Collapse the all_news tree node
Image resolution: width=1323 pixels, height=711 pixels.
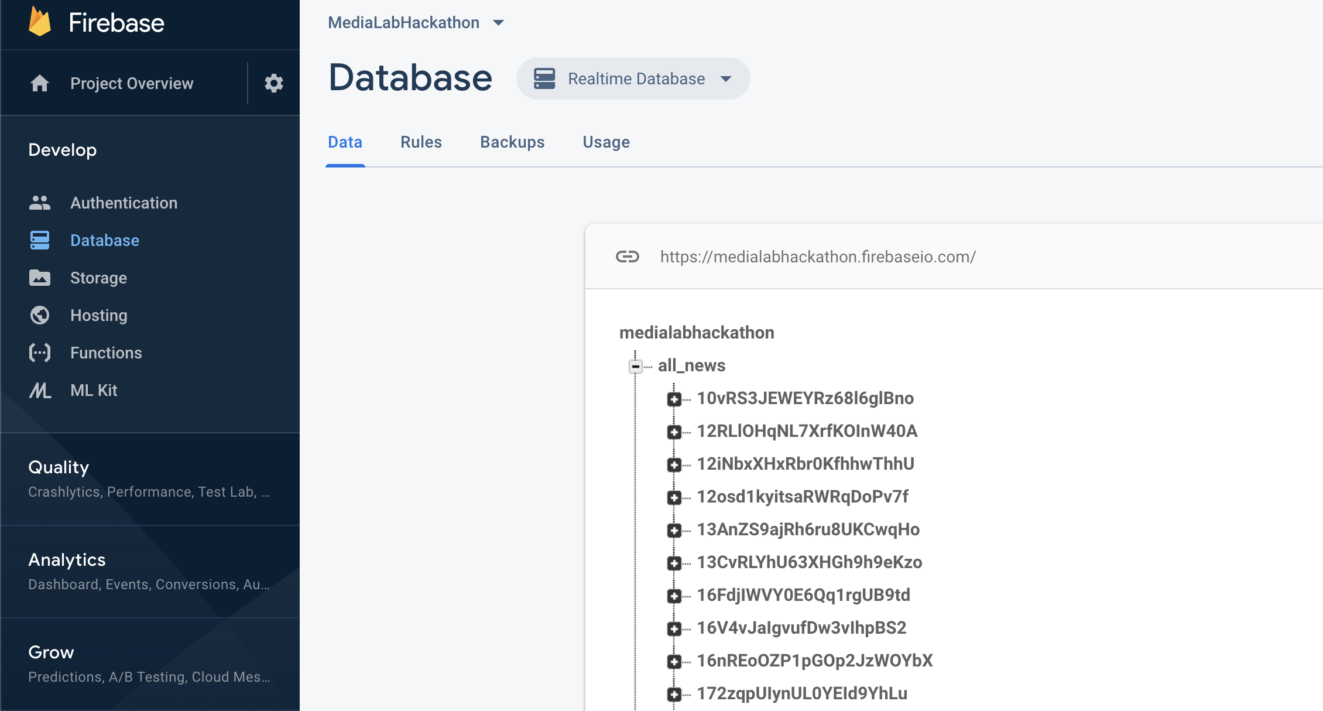(635, 367)
